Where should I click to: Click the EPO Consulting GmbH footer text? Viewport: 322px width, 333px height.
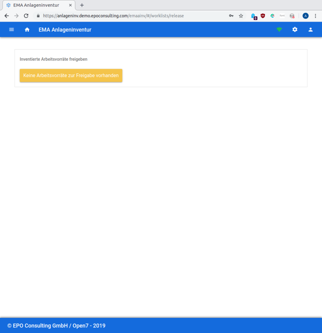[x=56, y=326]
